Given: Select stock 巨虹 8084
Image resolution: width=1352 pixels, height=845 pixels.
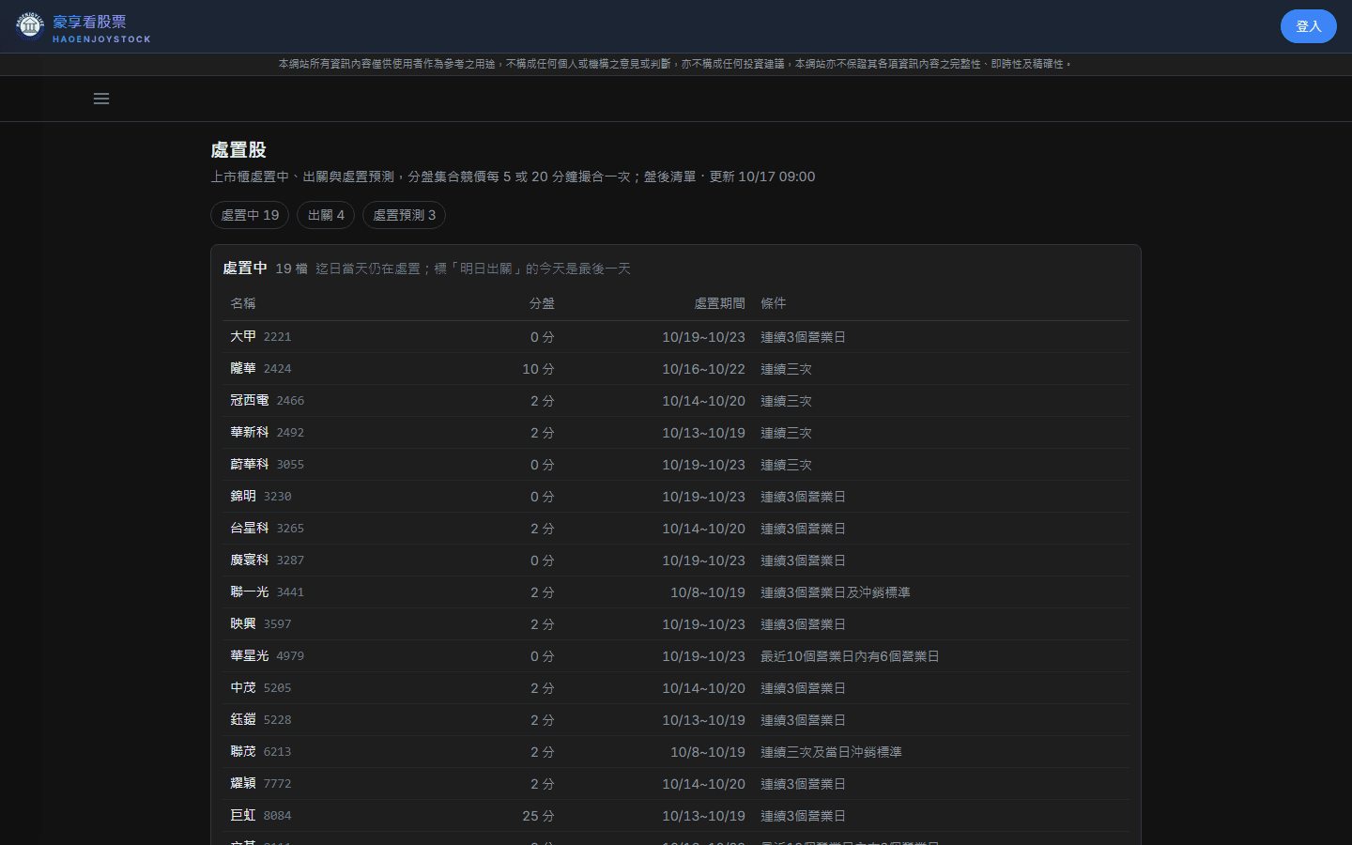Looking at the screenshot, I should [x=261, y=815].
